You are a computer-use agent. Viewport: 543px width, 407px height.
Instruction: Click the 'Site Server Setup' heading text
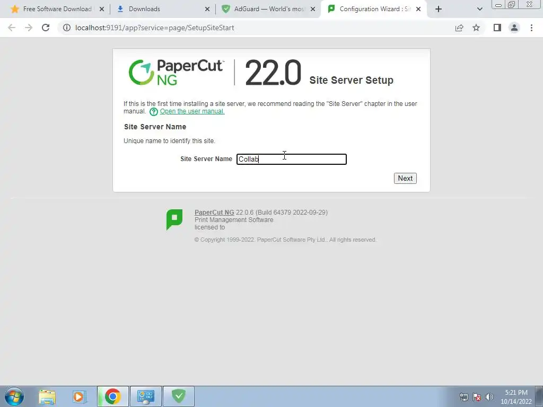351,81
